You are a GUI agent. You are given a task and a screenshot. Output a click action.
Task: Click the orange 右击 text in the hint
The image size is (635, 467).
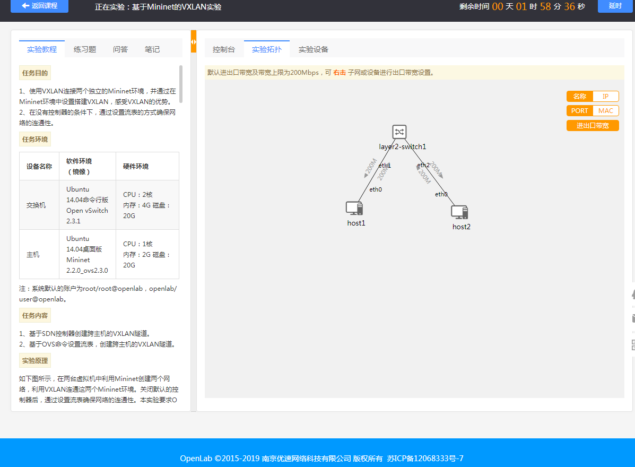(340, 73)
